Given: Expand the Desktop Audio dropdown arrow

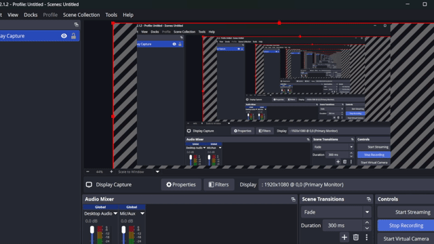Looking at the screenshot, I should click(115, 213).
